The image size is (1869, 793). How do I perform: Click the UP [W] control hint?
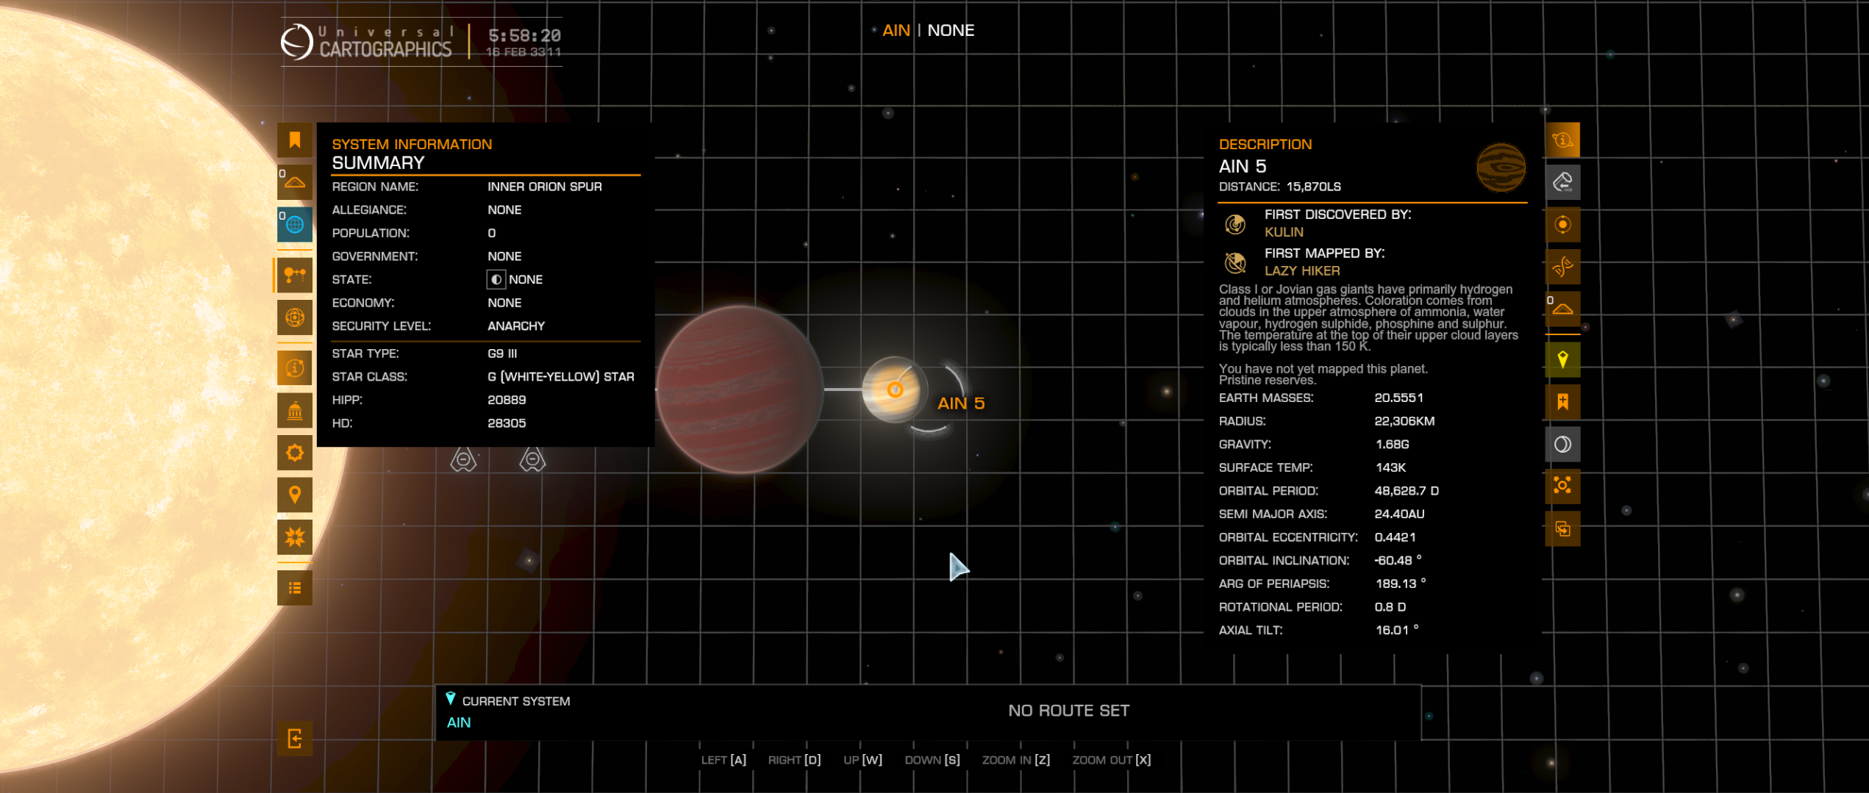click(x=862, y=760)
